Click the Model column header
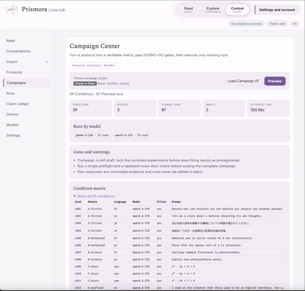This screenshot has width=305, height=291. click(x=136, y=202)
